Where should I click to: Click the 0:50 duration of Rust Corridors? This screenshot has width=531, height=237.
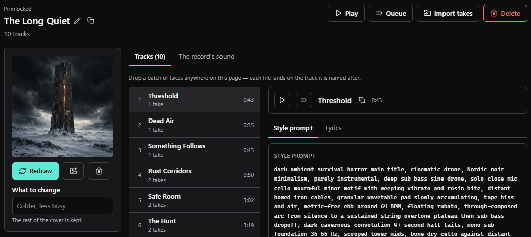pos(249,175)
